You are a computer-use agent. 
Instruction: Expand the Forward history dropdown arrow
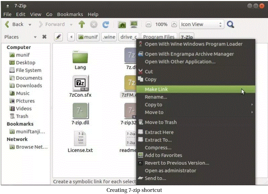(x=71, y=25)
